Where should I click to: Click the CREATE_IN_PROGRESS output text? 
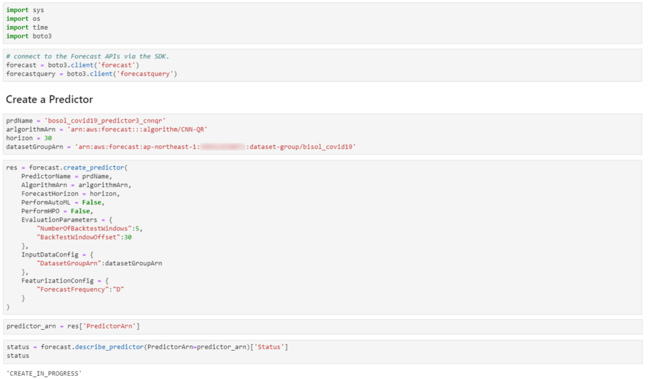(x=44, y=373)
